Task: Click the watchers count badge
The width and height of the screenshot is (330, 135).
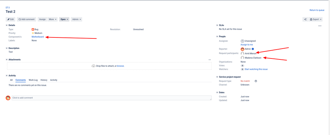Action: pos(242,69)
